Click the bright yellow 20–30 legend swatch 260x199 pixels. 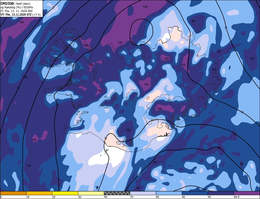pyautogui.click(x=65, y=193)
